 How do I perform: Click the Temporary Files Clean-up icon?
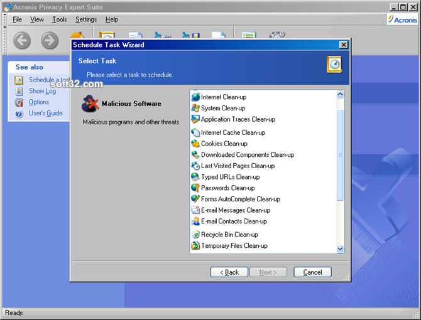[195, 245]
